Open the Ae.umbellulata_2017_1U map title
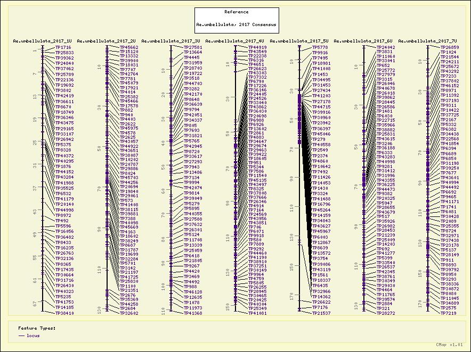Image resolution: width=471 pixels, height=352 pixels. pyautogui.click(x=42, y=41)
